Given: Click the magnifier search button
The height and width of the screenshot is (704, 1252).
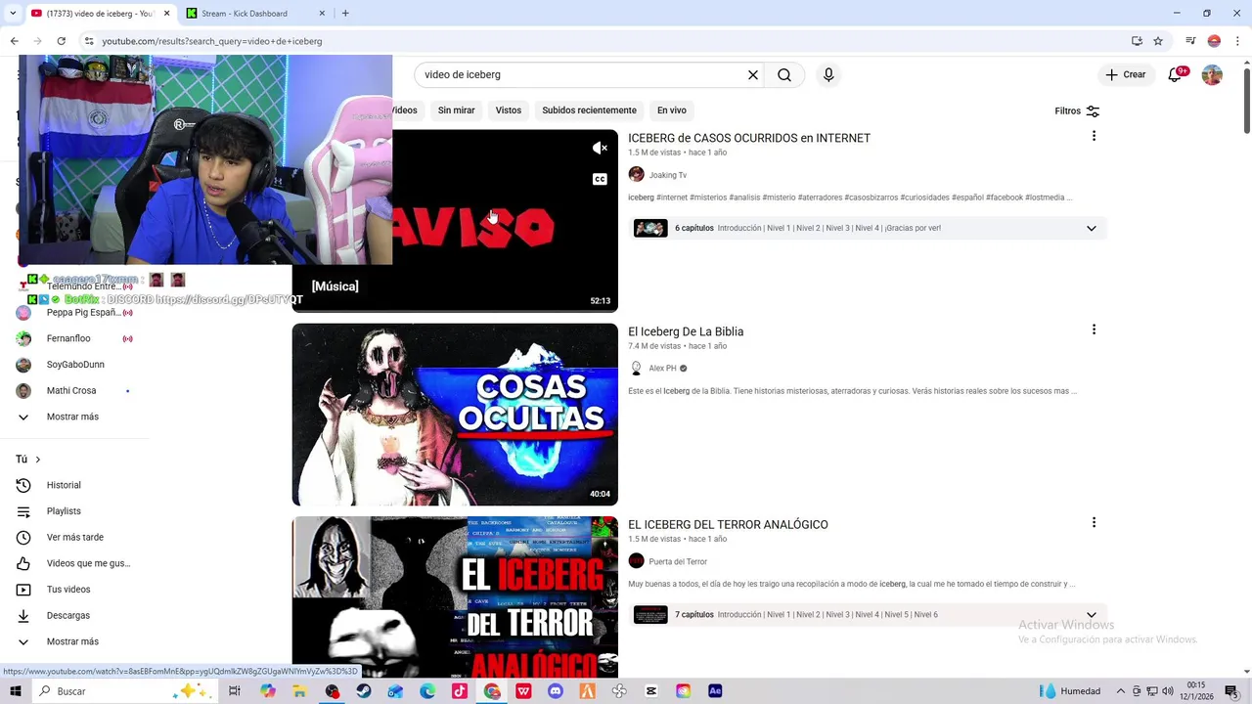Looking at the screenshot, I should 784,75.
